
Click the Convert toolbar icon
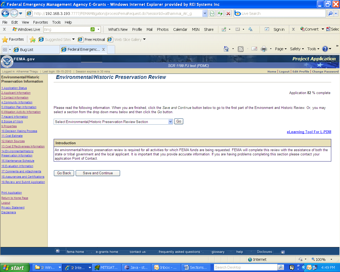click(x=309, y=29)
